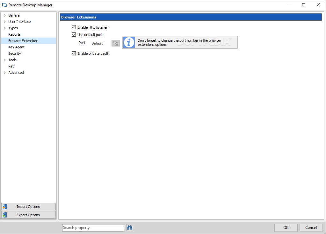Click the Export Options arrow icon

coord(5,215)
